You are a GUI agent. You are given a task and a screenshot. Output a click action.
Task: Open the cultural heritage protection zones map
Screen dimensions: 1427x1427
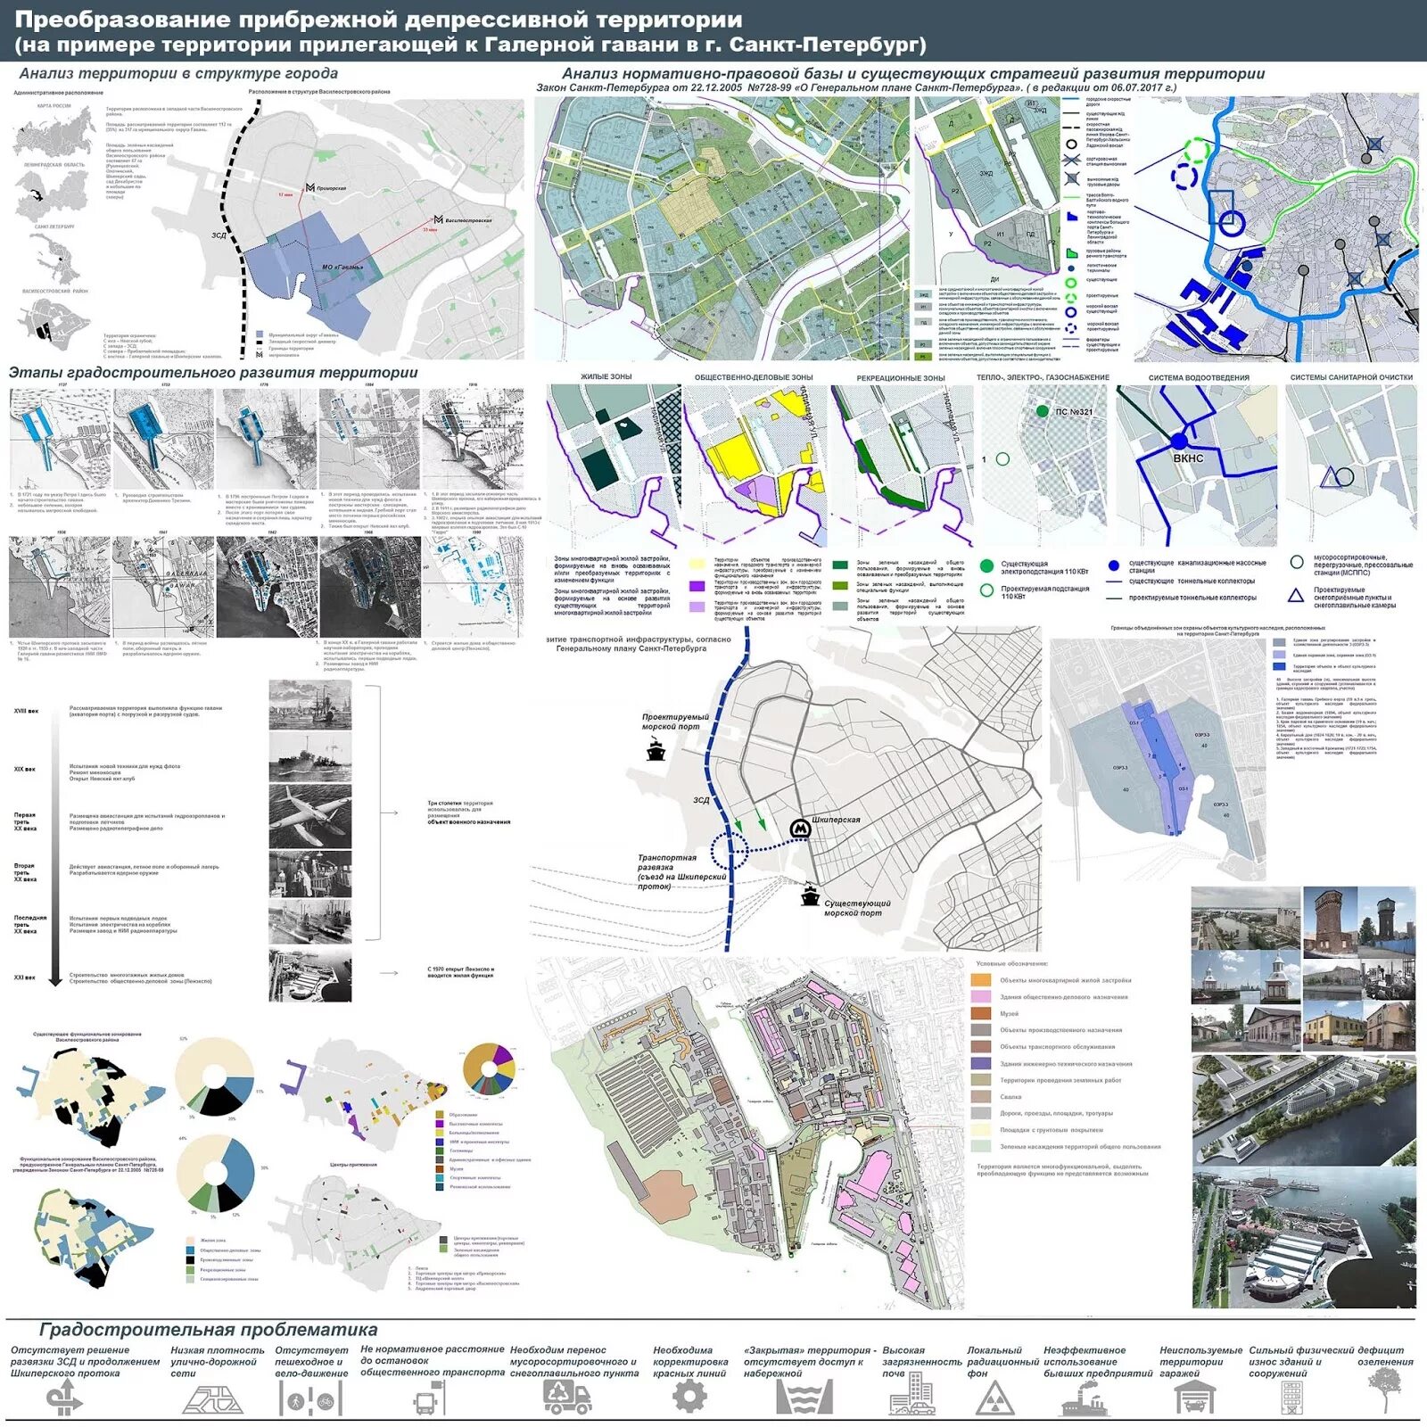[x=1158, y=760]
